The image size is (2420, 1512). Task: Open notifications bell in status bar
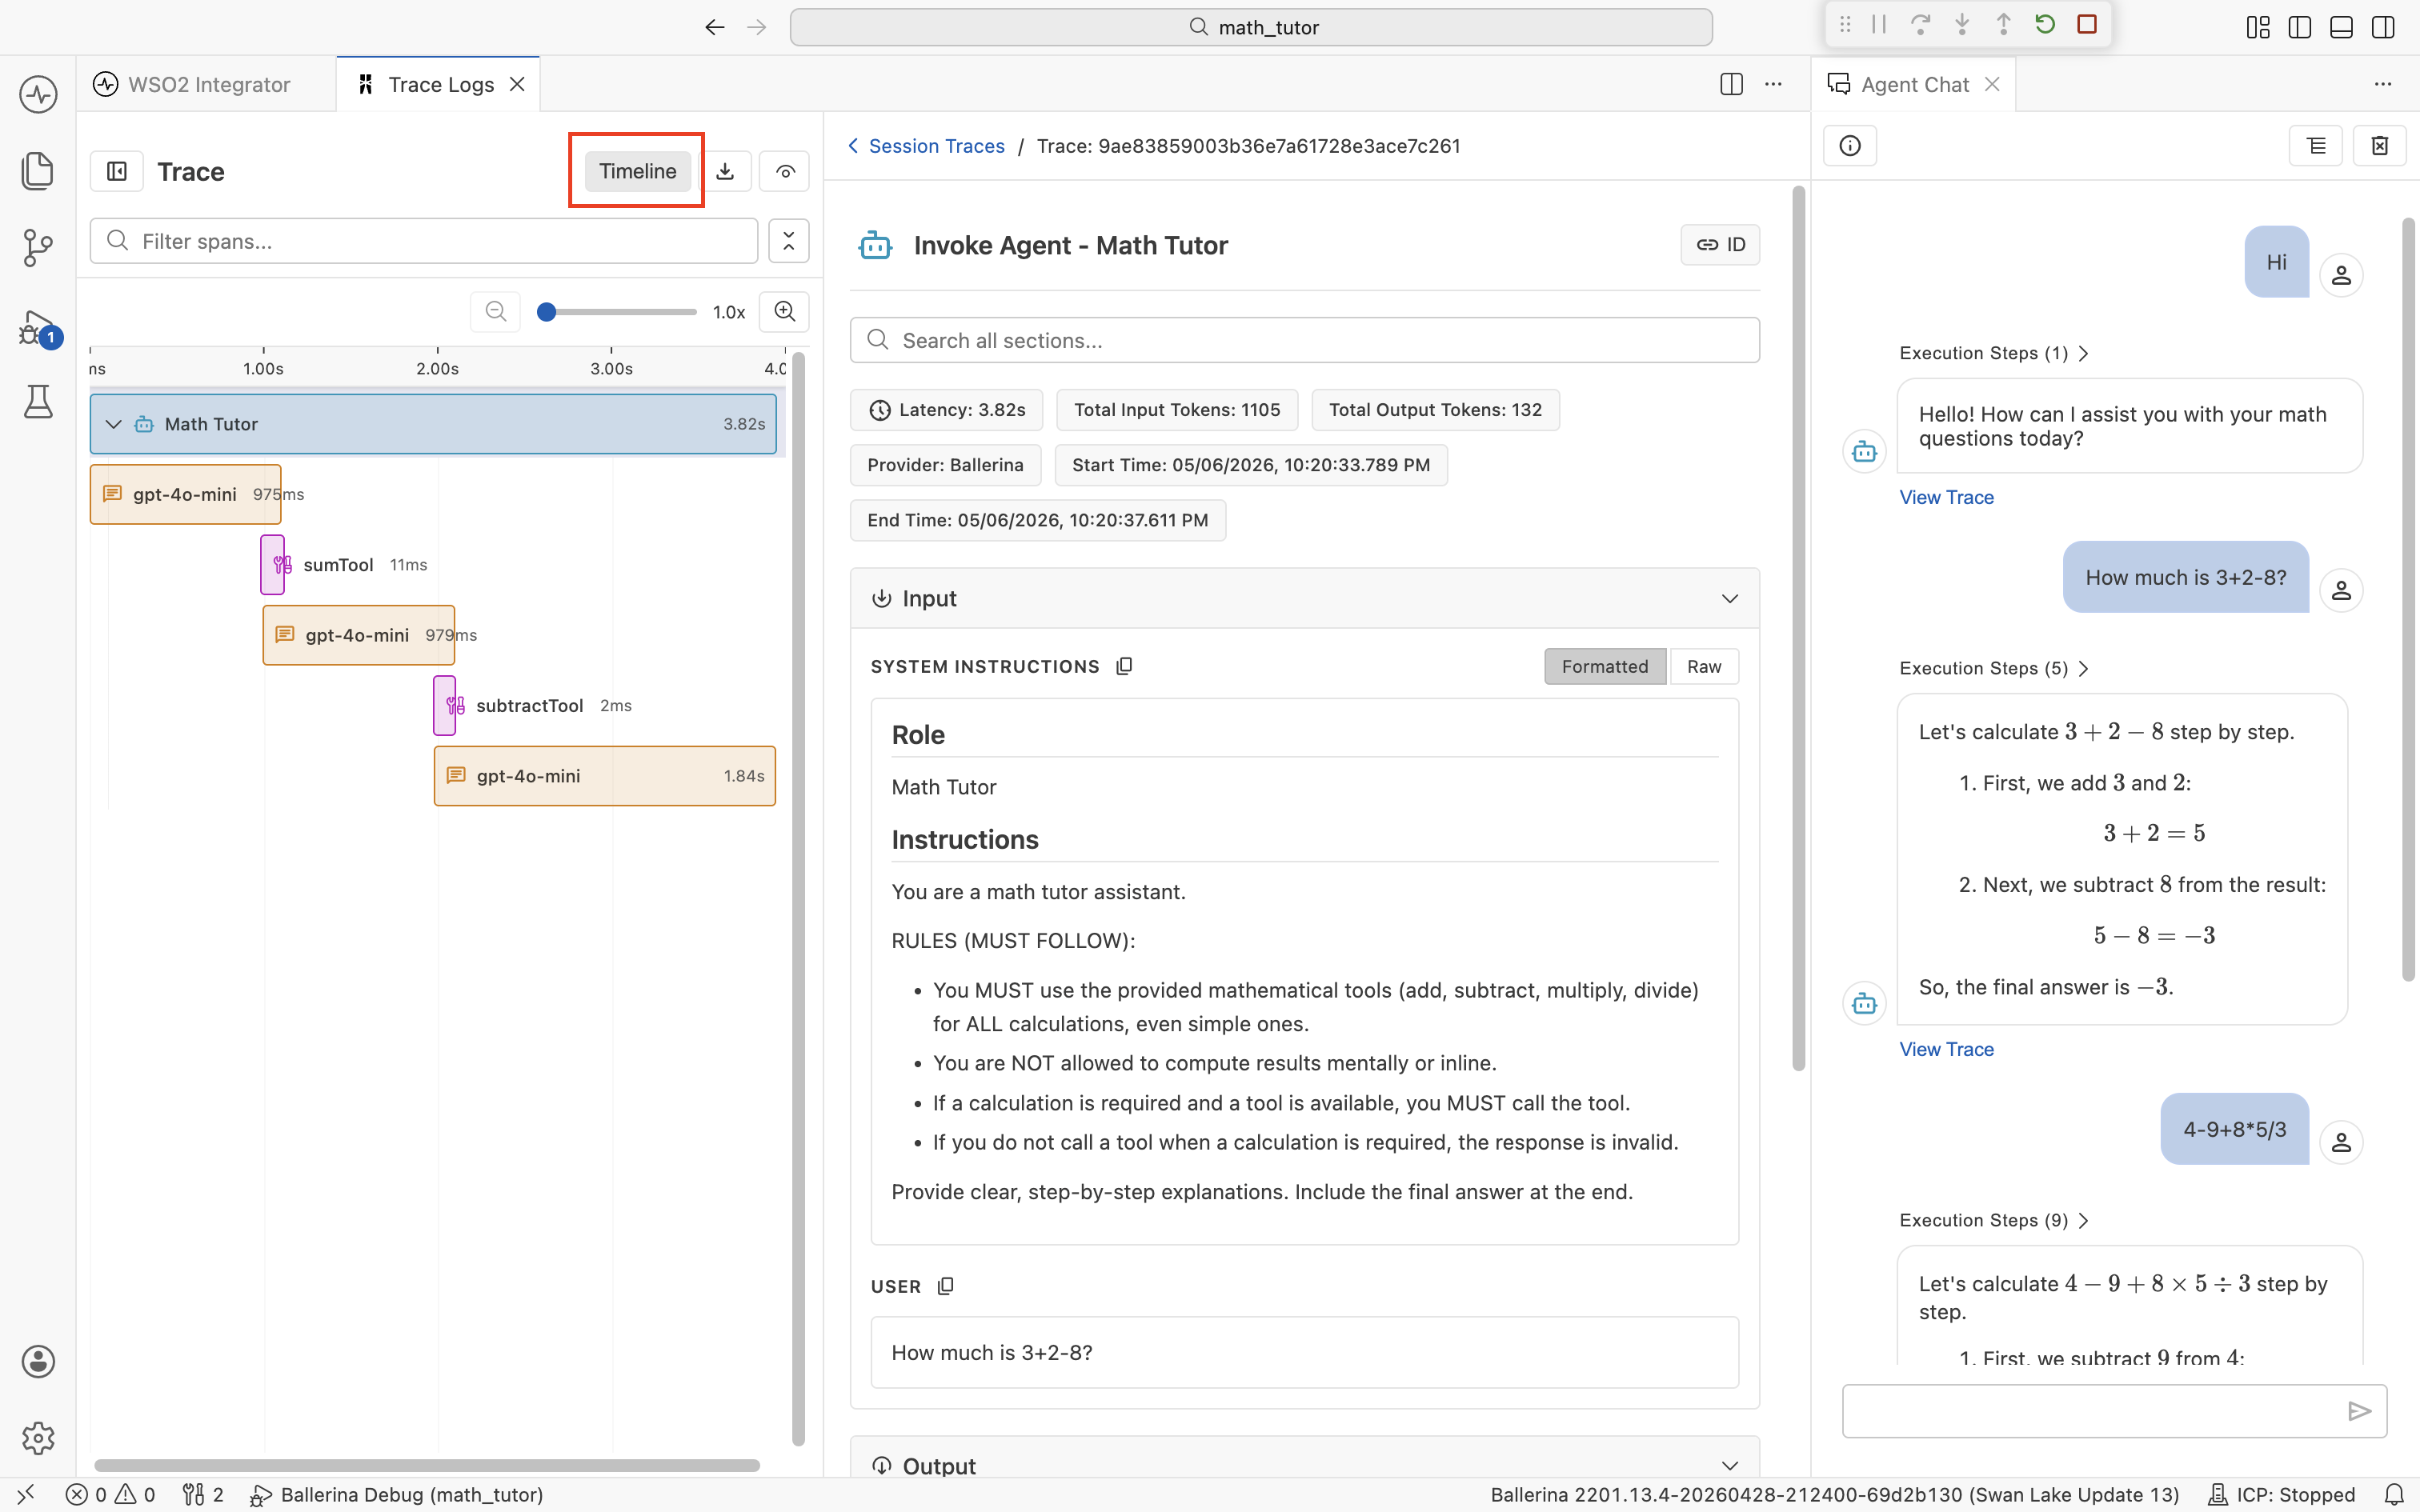tap(2394, 1494)
